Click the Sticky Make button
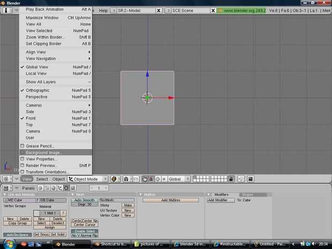Viewport: 332px width, 249px height. click(x=128, y=205)
